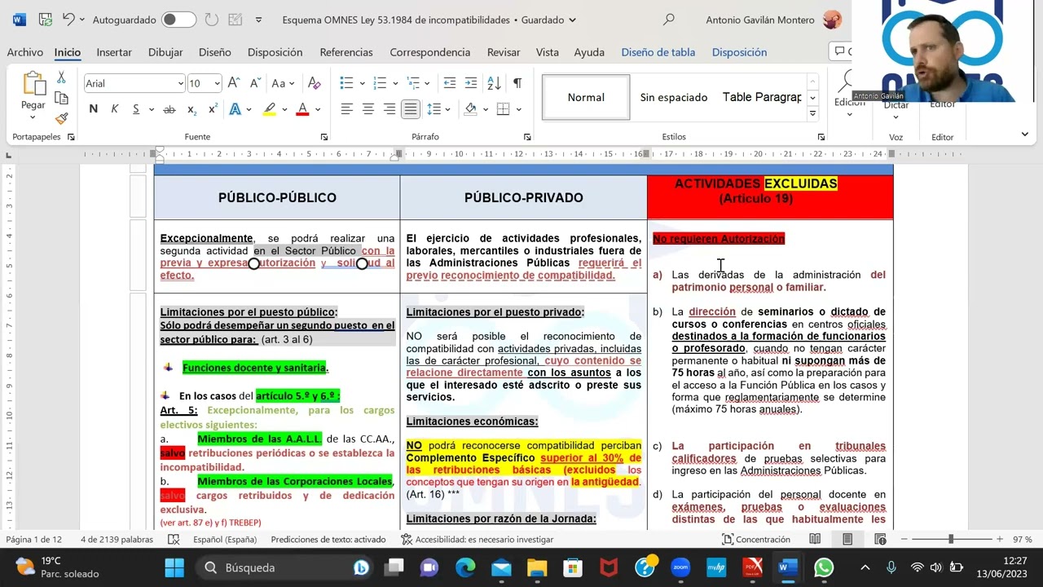Toggle underline formatting (S)
This screenshot has height=587, width=1043.
pyautogui.click(x=136, y=109)
